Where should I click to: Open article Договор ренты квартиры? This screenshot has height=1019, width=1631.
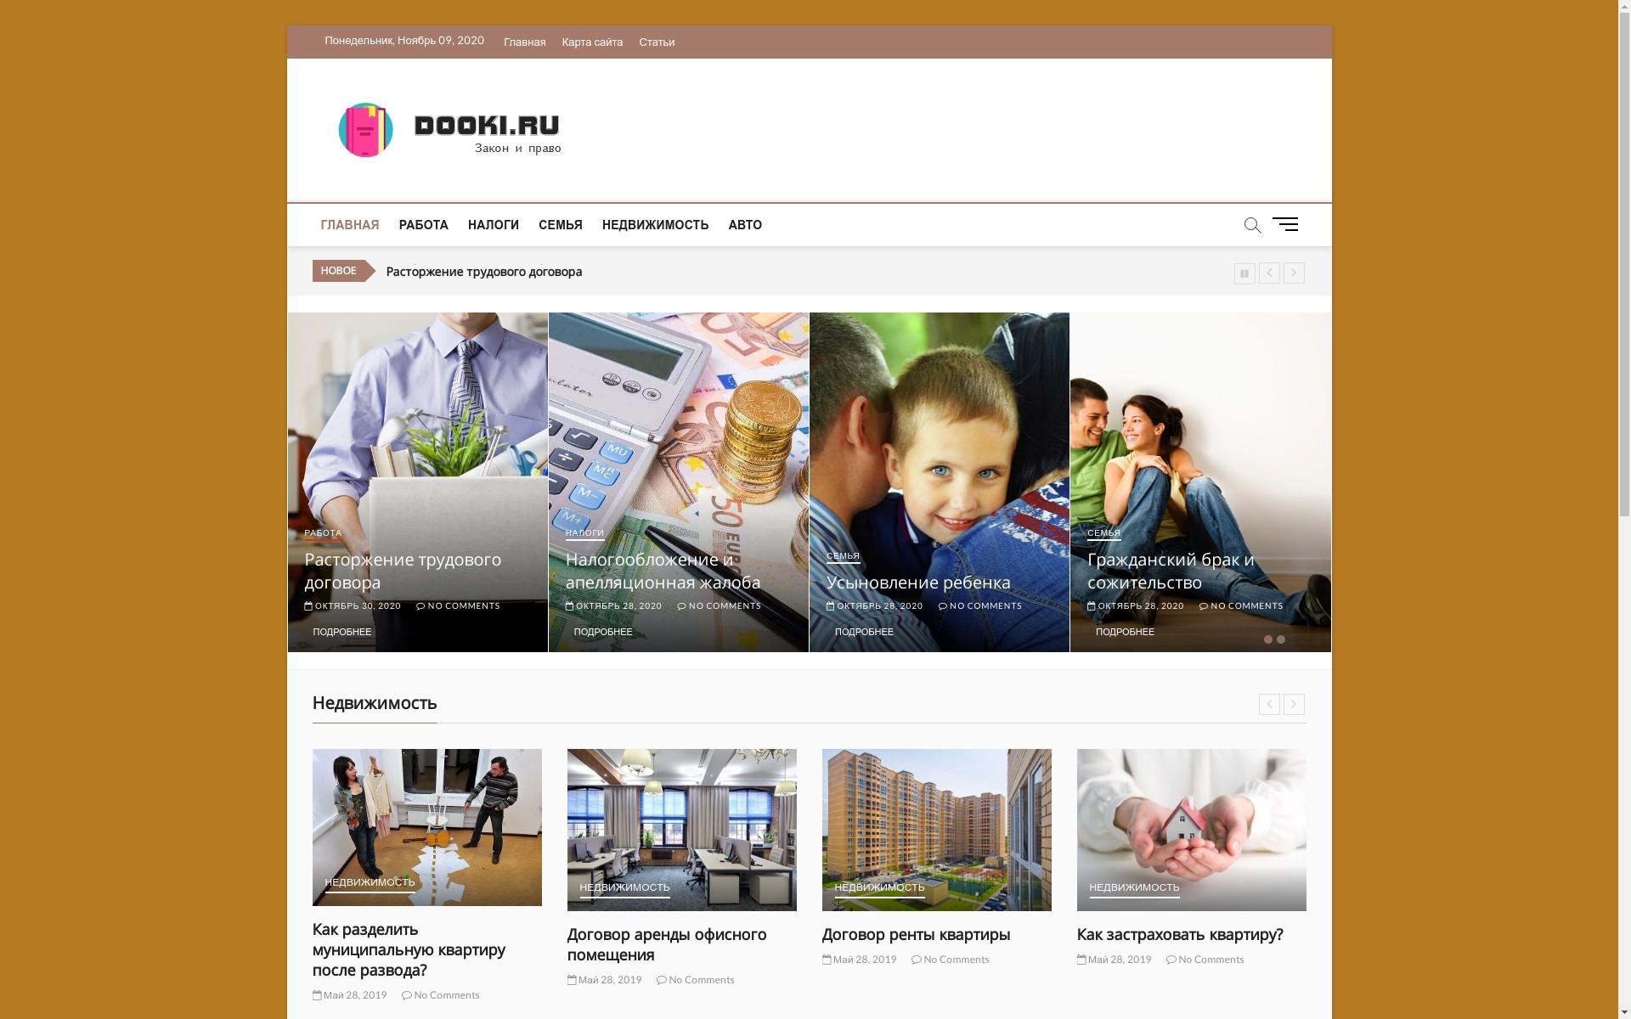(x=917, y=935)
